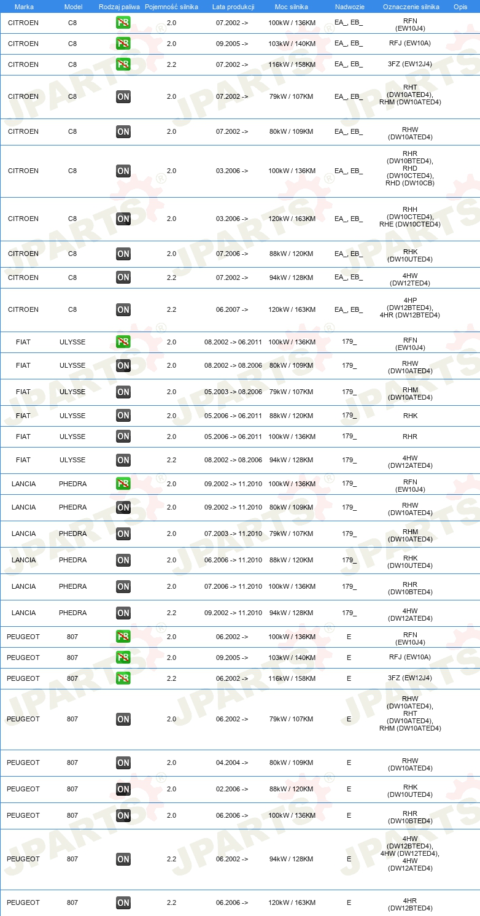Click diesel icon in Fiat Ulysse 2.2 row
Screen dimensions: 480x916
coord(123,460)
